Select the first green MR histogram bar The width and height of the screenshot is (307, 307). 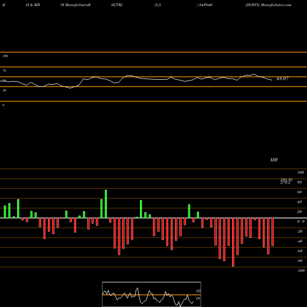5,212
